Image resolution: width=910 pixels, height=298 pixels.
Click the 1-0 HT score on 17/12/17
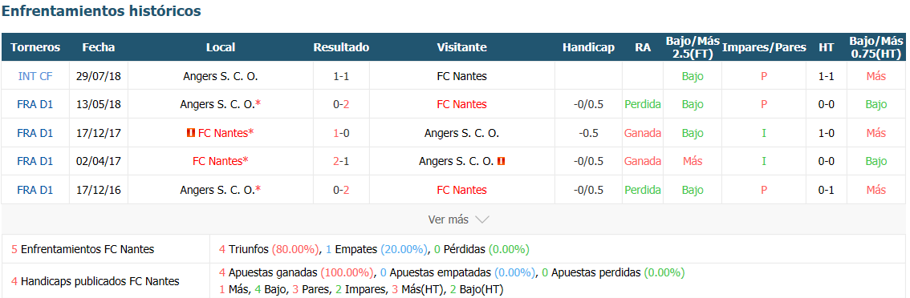click(x=827, y=133)
